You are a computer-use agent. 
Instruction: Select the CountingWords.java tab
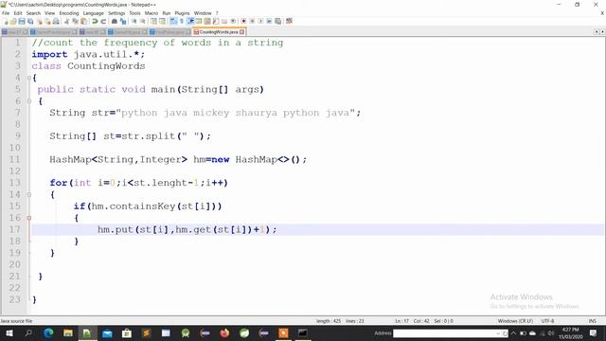[219, 31]
